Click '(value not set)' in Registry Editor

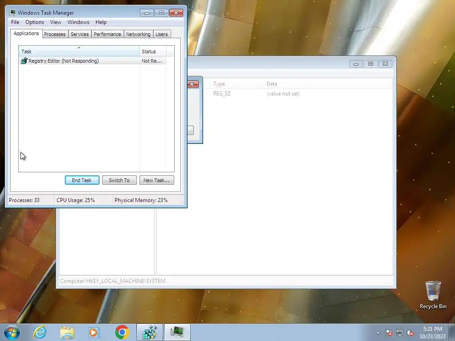coord(283,94)
